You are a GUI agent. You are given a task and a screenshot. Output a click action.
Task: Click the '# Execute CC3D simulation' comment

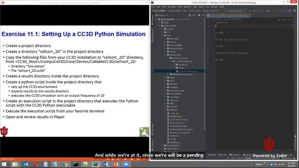[x=232, y=53]
